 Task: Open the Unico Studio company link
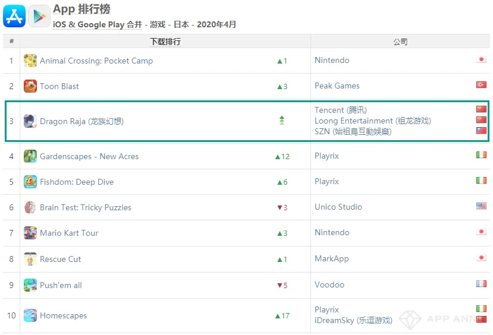pyautogui.click(x=338, y=207)
